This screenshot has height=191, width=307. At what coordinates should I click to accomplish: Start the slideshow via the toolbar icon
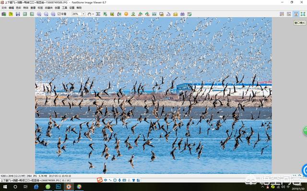pos(161,14)
